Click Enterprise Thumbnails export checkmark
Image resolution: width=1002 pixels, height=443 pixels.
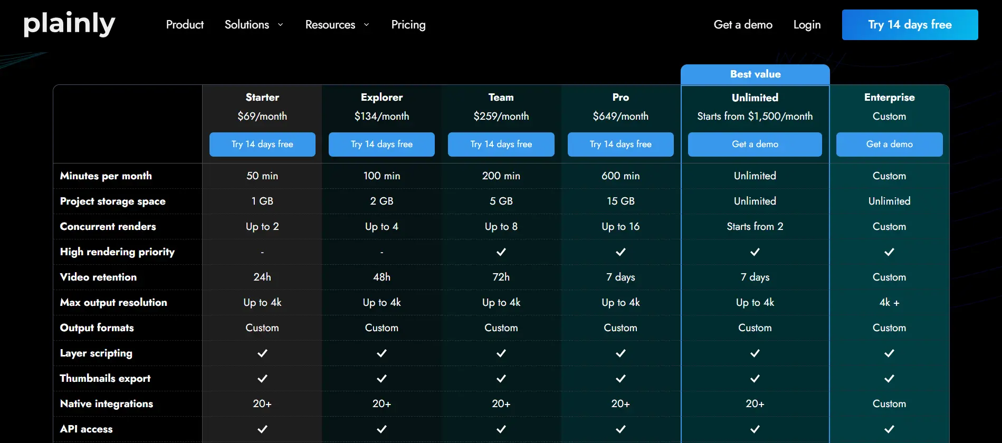pos(890,379)
